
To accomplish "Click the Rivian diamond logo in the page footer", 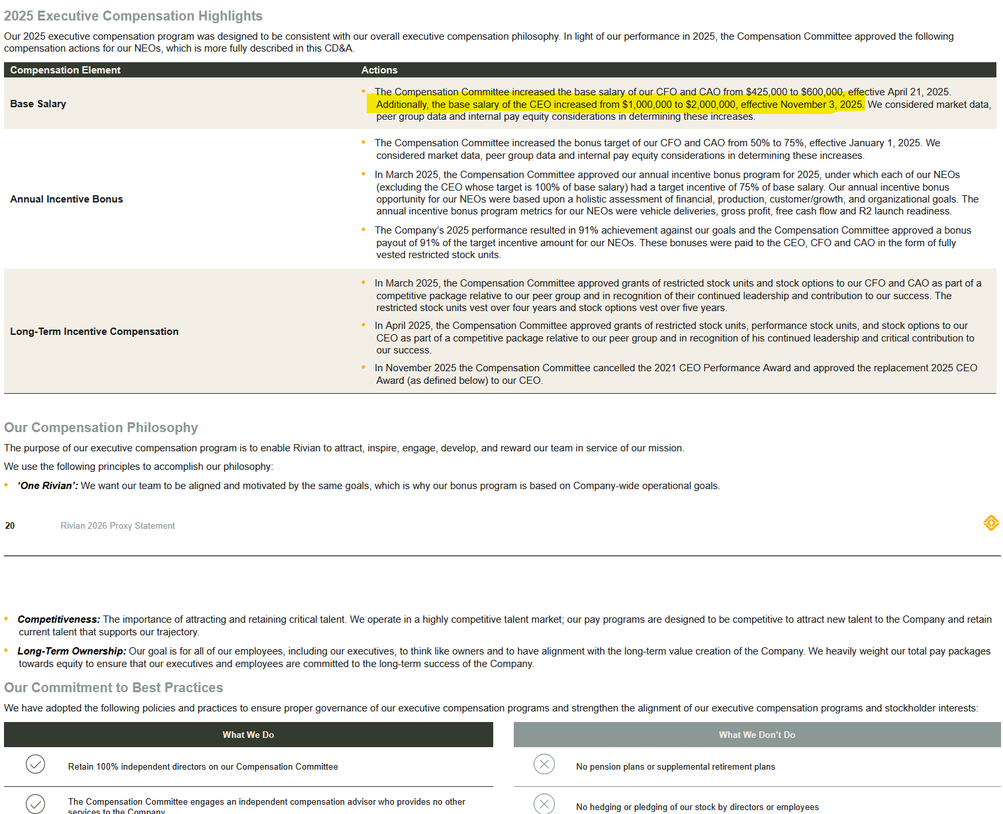I will [x=990, y=523].
